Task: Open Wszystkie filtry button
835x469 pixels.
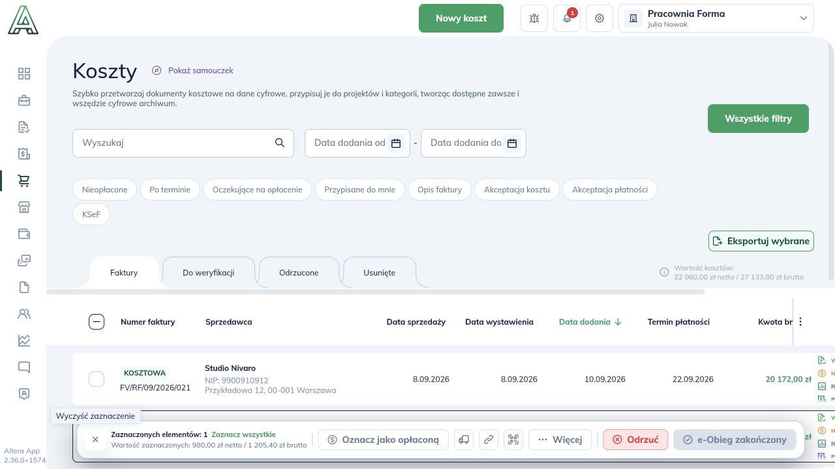Action: (x=758, y=119)
